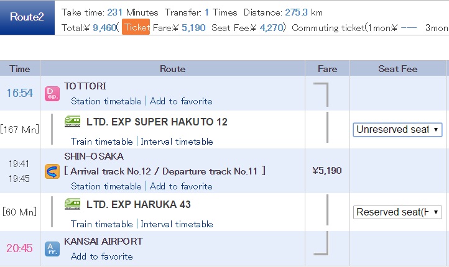449x267 pixels.
Task: Add Kansai Airport to favorite
Action: click(102, 256)
